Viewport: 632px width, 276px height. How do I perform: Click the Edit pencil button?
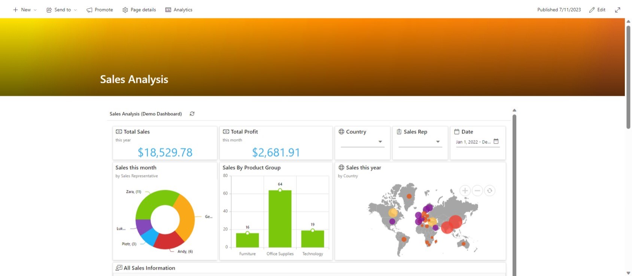tap(597, 10)
